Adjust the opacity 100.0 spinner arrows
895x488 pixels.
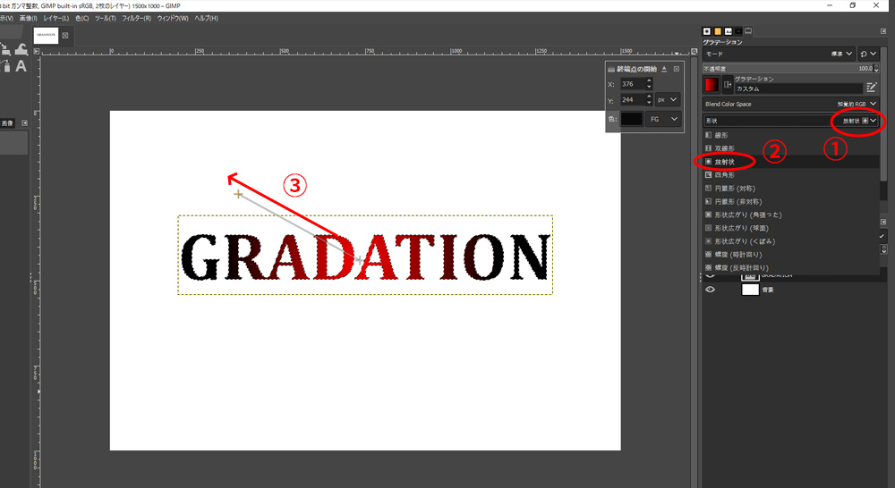pyautogui.click(x=876, y=69)
